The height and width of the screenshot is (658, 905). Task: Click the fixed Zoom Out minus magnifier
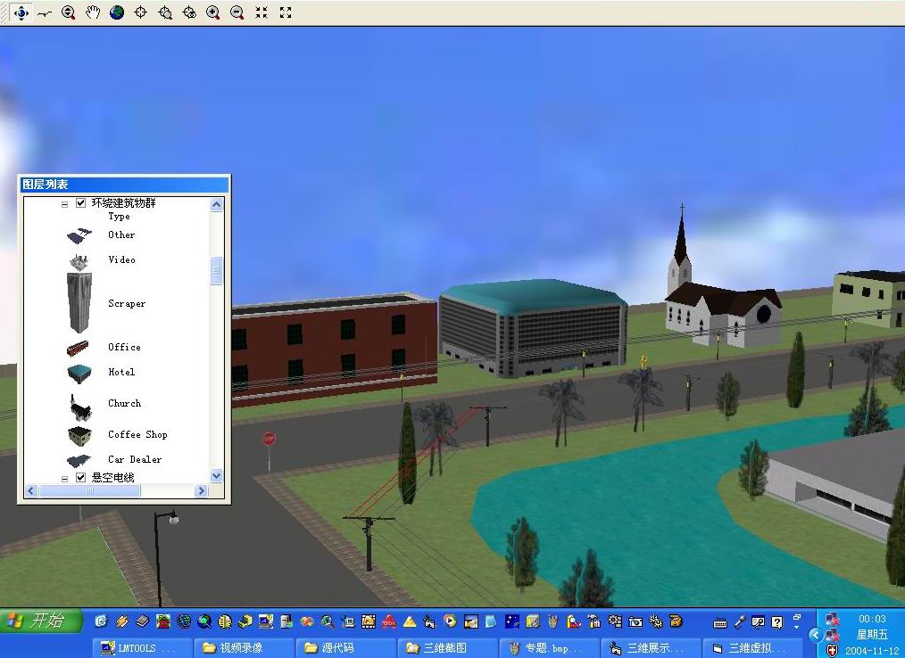(237, 12)
